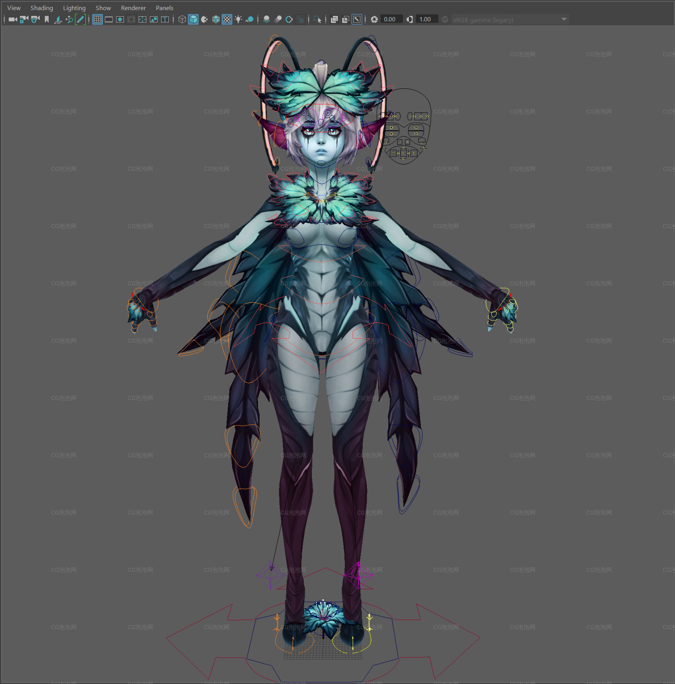675x684 pixels.
Task: Click the Use Default Material icon
Action: pos(204,19)
